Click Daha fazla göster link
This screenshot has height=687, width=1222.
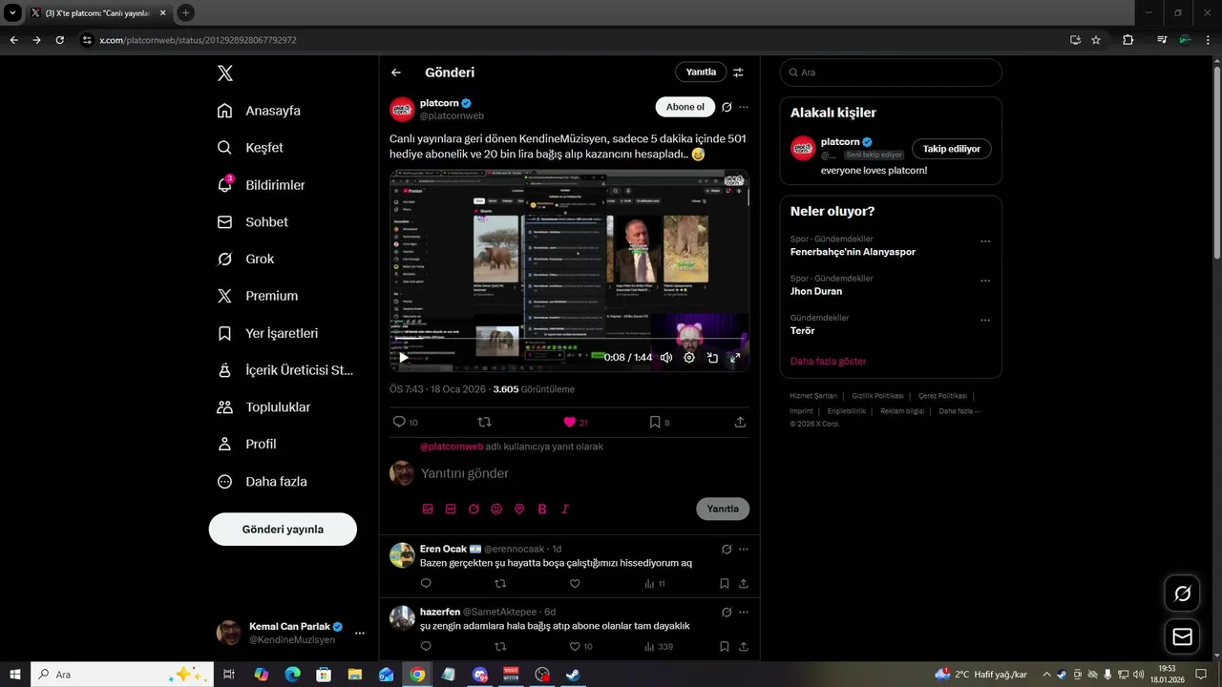point(828,362)
